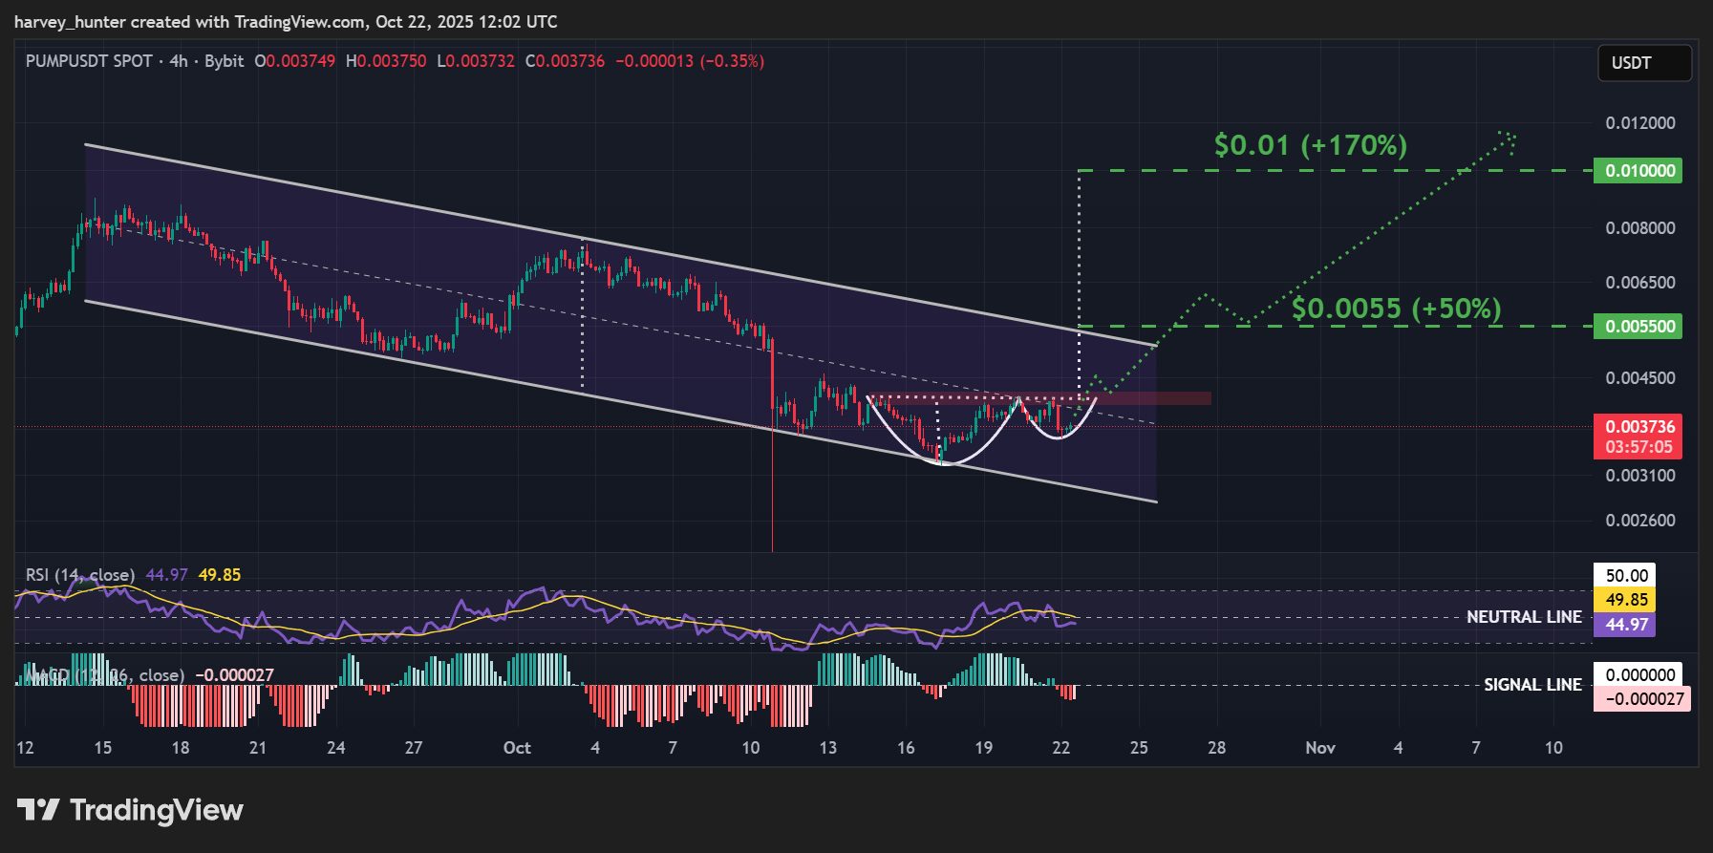
Task: Click the red 0.003736 current price label
Action: coord(1639,427)
